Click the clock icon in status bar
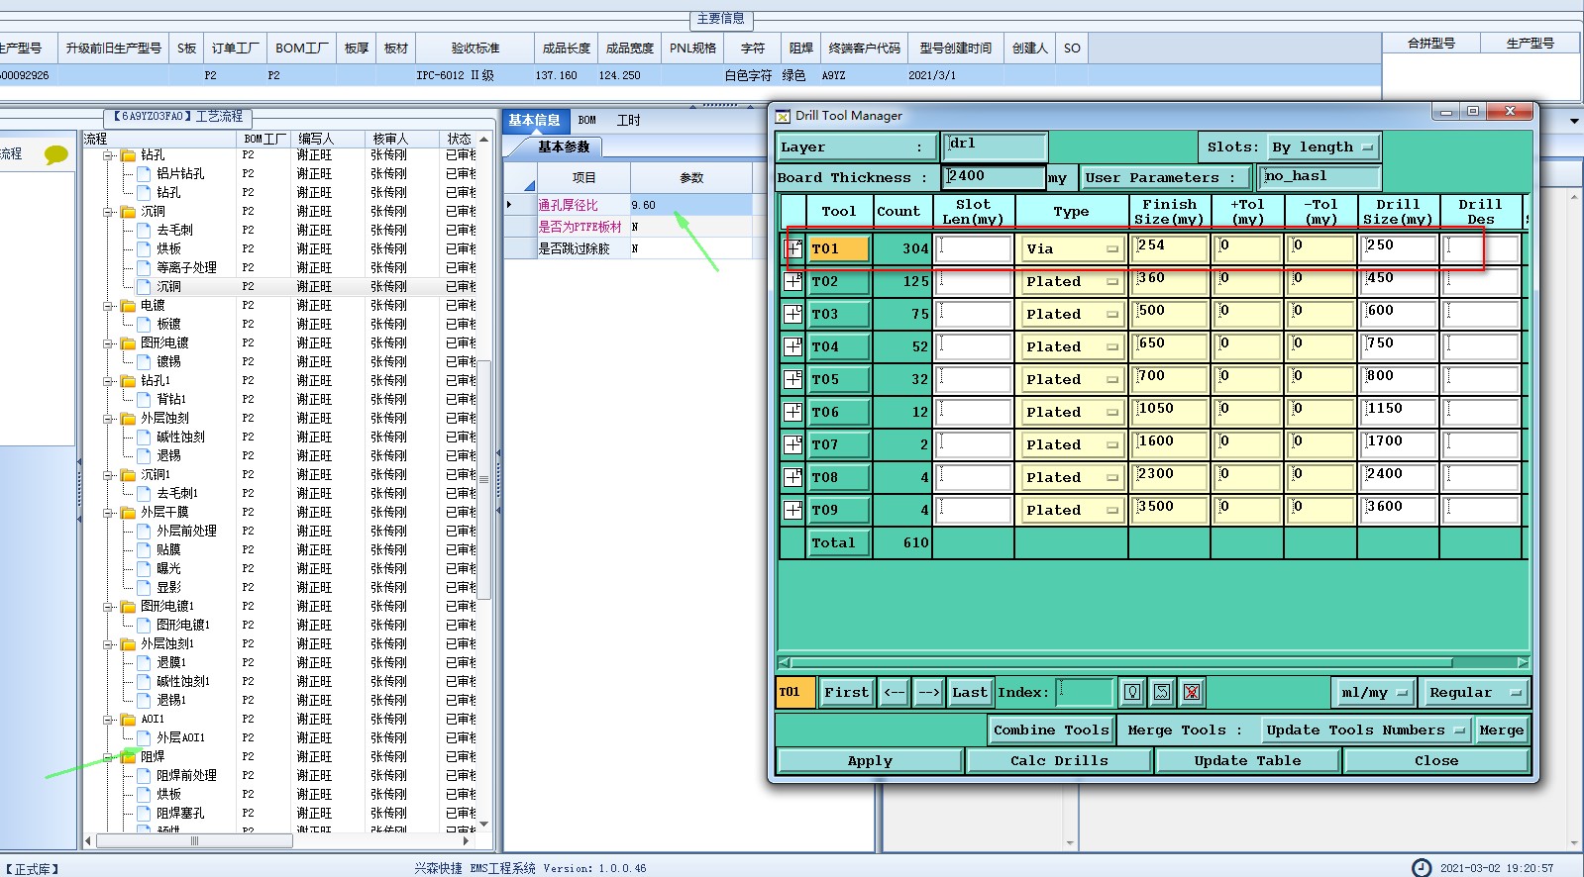This screenshot has width=1584, height=877. (1422, 868)
